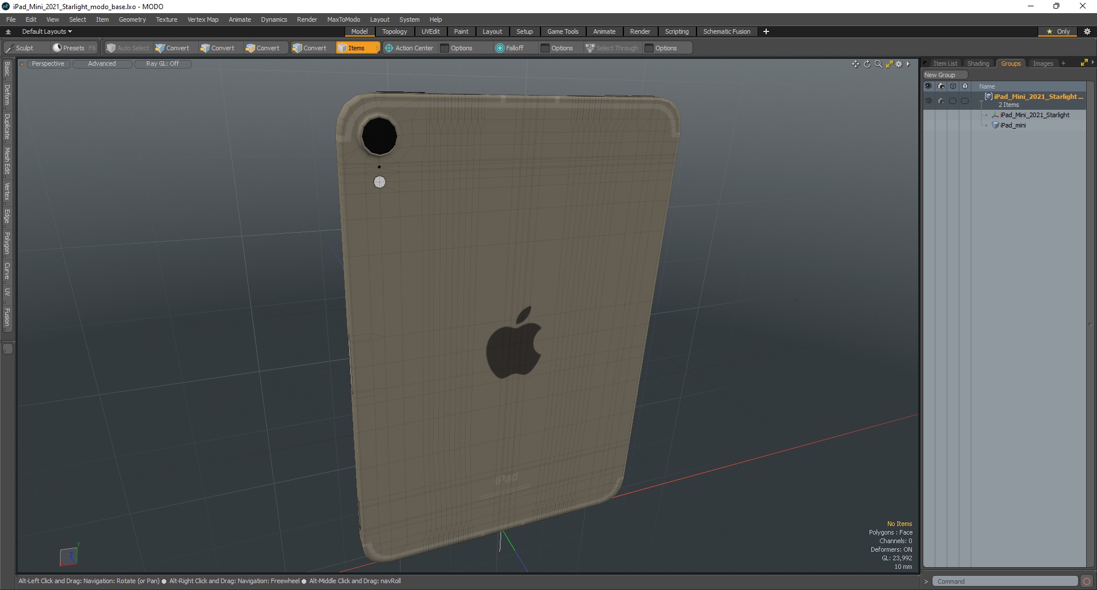
Task: Open the Item List panel tab
Action: click(945, 63)
